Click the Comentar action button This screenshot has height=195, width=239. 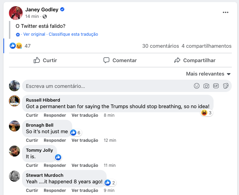point(120,60)
